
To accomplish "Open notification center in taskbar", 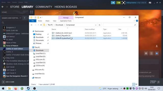I will 159,88.
